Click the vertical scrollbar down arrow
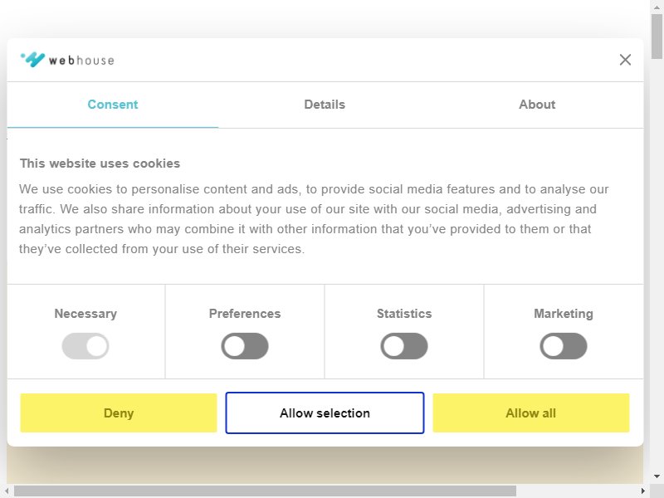 (657, 476)
